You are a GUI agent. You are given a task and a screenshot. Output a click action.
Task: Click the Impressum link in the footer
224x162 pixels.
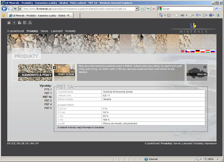pyautogui.click(x=211, y=143)
